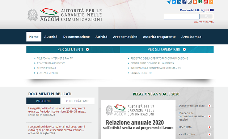Image resolution: width=228 pixels, height=139 pixels.
Task: Open the ricerca avanzata link
Action: click(204, 22)
